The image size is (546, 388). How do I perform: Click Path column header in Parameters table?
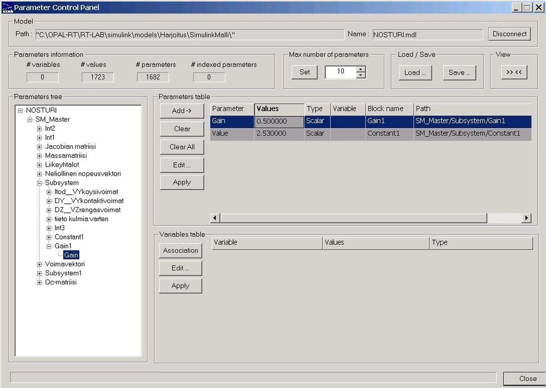pyautogui.click(x=472, y=109)
